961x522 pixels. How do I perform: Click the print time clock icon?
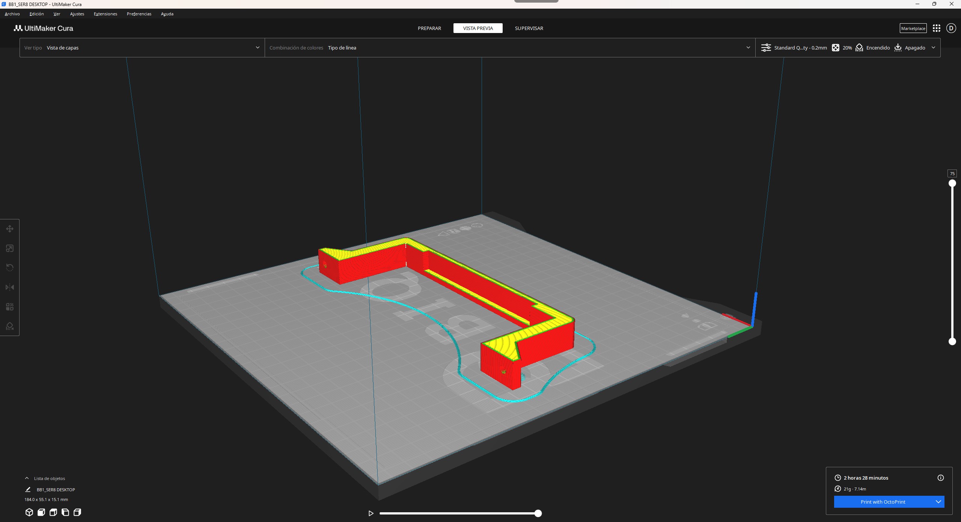[x=837, y=478]
